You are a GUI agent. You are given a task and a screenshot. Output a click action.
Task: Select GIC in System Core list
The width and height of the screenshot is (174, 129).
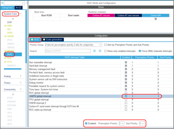[9, 29]
